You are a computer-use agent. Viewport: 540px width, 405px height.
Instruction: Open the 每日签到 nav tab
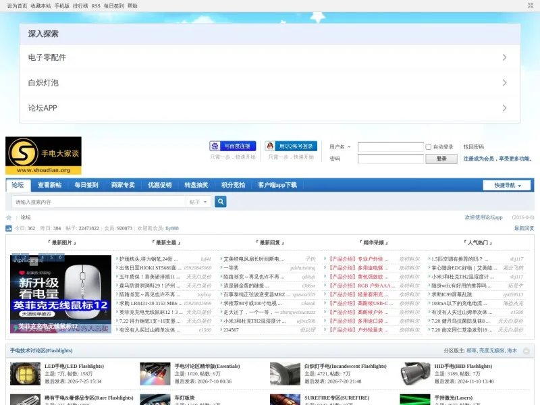86,185
